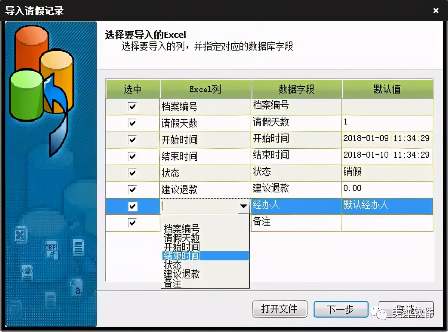This screenshot has height=332, width=448.
Task: Click the lined text document icon on the sidebar
Action: coord(78,247)
